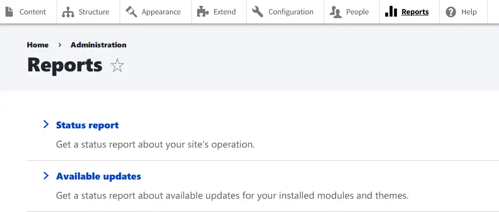Screen dimensions: 499x212
Task: Open the Content menu label
Action: click(x=33, y=12)
